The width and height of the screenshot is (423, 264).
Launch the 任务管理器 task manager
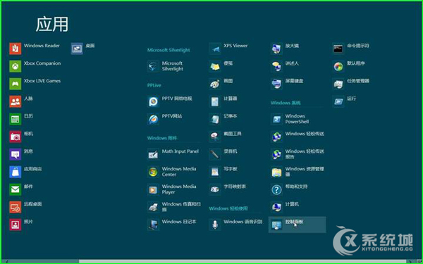(351, 84)
